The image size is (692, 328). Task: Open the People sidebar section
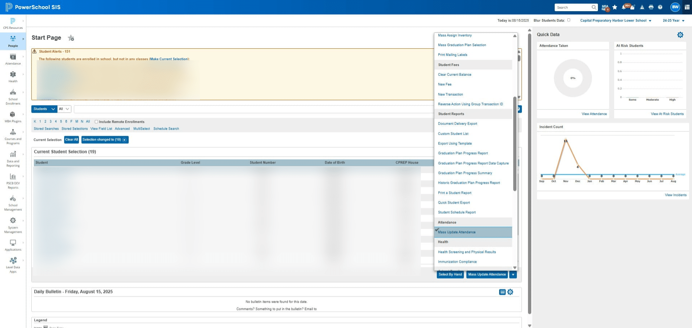click(13, 41)
